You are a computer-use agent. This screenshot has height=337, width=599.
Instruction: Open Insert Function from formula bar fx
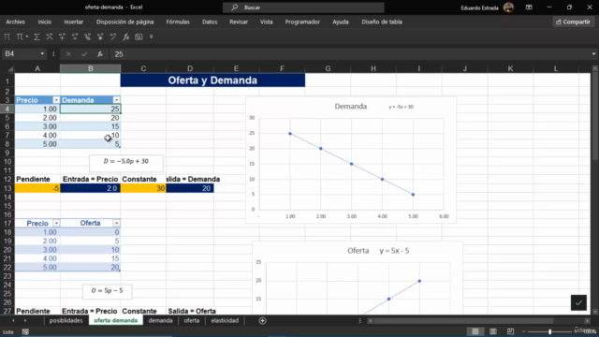pyautogui.click(x=100, y=54)
